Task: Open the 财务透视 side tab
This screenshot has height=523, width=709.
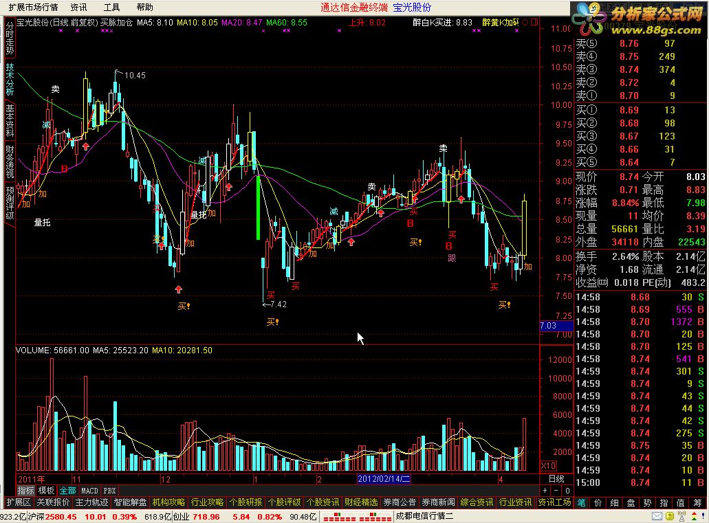Action: [10, 162]
